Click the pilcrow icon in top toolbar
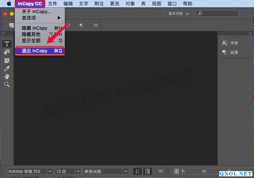 tap(81, 25)
